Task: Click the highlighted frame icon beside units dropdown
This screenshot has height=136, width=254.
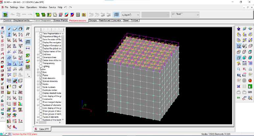Action: click(116, 15)
